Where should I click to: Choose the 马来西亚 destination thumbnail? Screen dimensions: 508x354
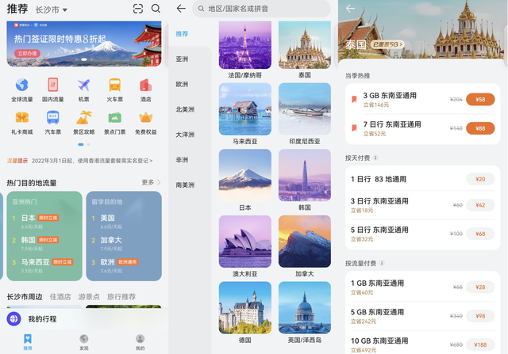click(245, 109)
